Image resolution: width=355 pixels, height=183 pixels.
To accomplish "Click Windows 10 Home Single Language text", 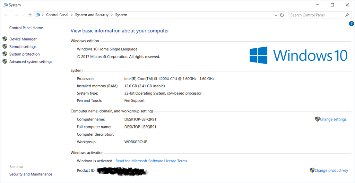I will point(107,49).
